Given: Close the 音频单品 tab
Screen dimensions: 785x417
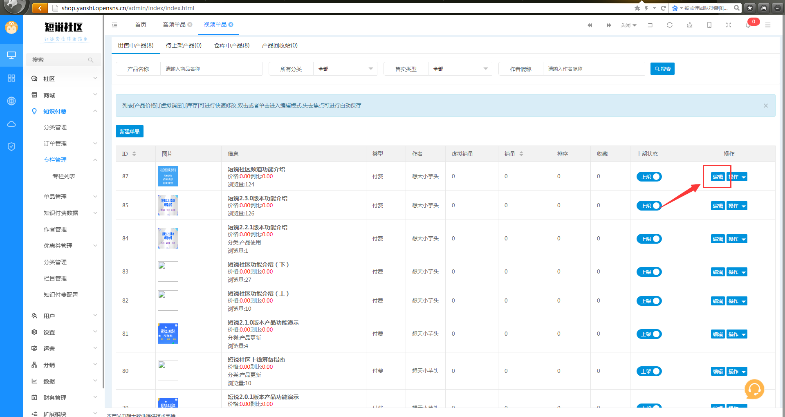Looking at the screenshot, I should pos(190,25).
